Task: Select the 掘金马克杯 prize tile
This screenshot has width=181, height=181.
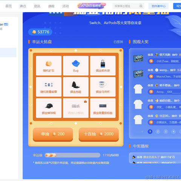Action: coord(103,87)
